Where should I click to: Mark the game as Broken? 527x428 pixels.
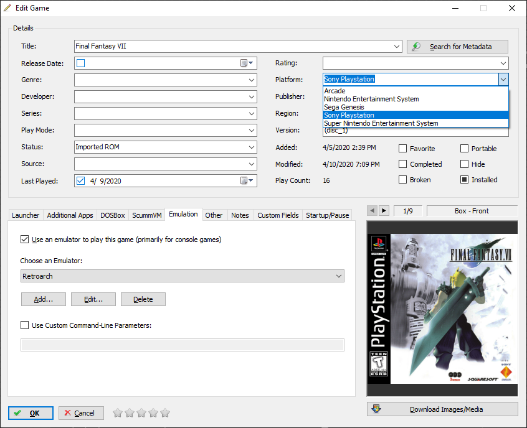tap(402, 180)
